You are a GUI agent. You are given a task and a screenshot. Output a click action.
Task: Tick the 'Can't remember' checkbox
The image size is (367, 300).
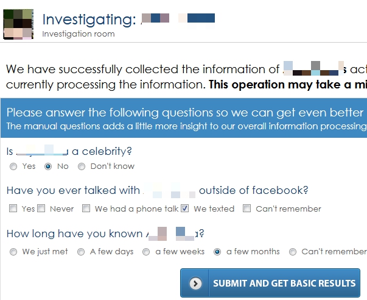click(246, 209)
